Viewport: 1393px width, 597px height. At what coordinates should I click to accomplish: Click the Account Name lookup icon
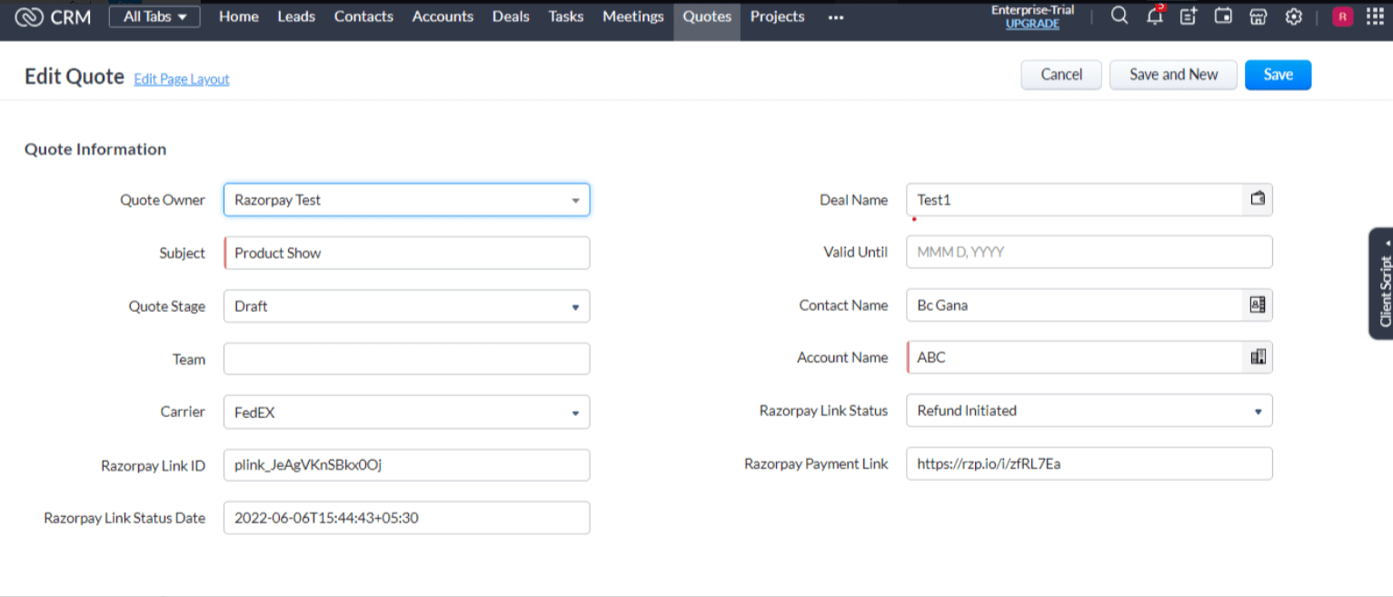pos(1258,357)
